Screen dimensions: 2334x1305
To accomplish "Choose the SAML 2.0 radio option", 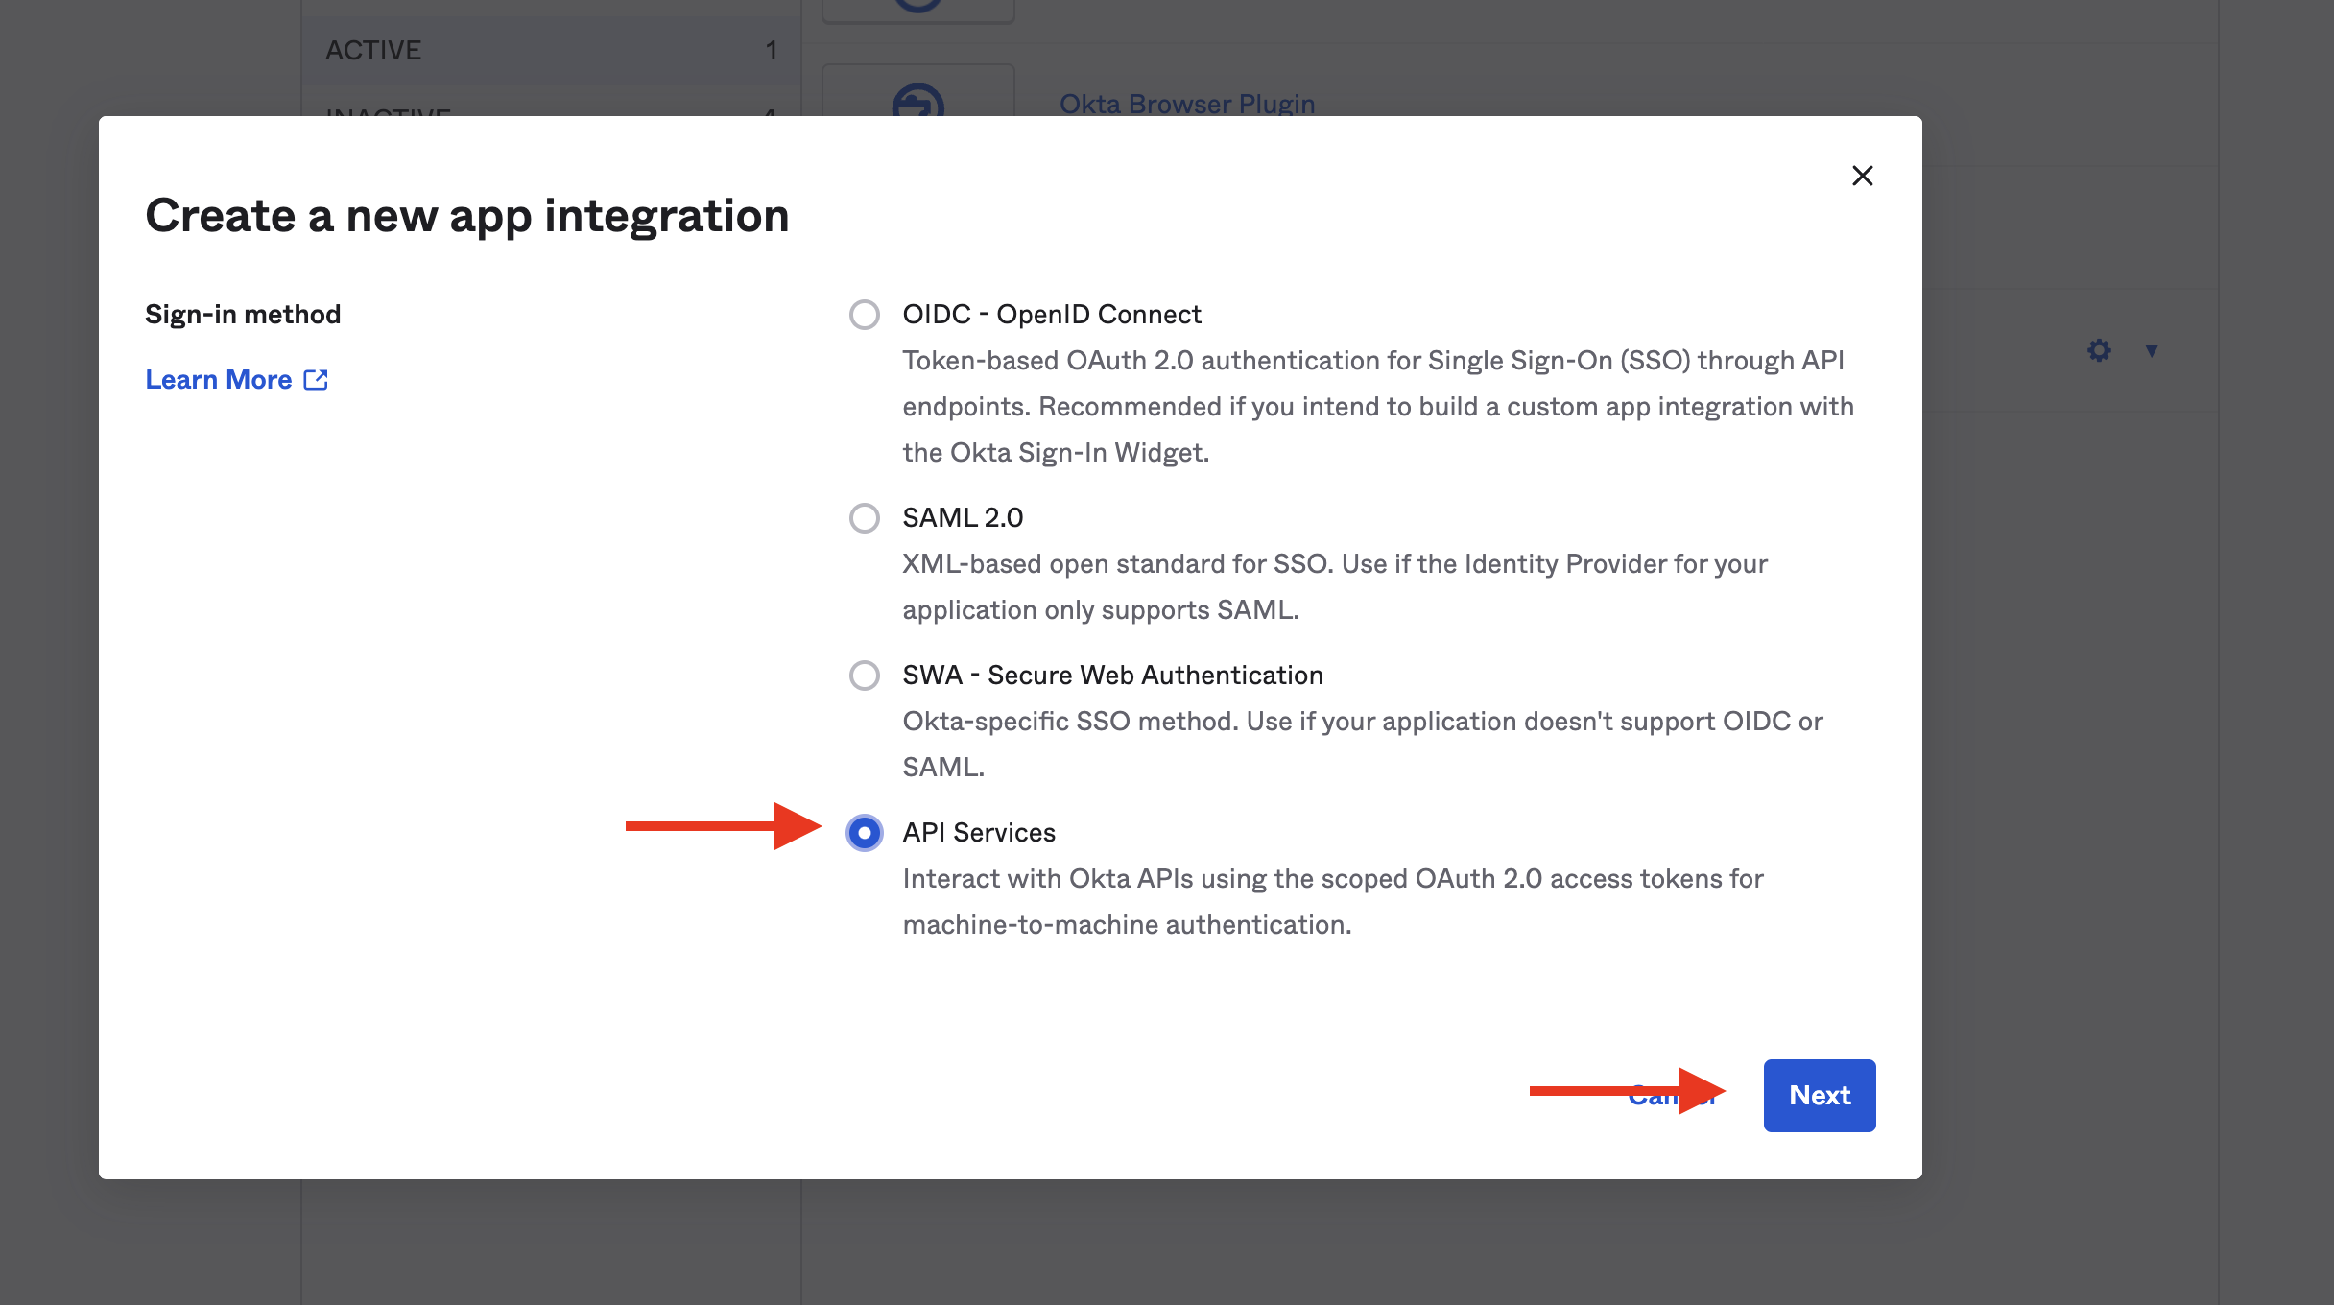I will tap(864, 518).
